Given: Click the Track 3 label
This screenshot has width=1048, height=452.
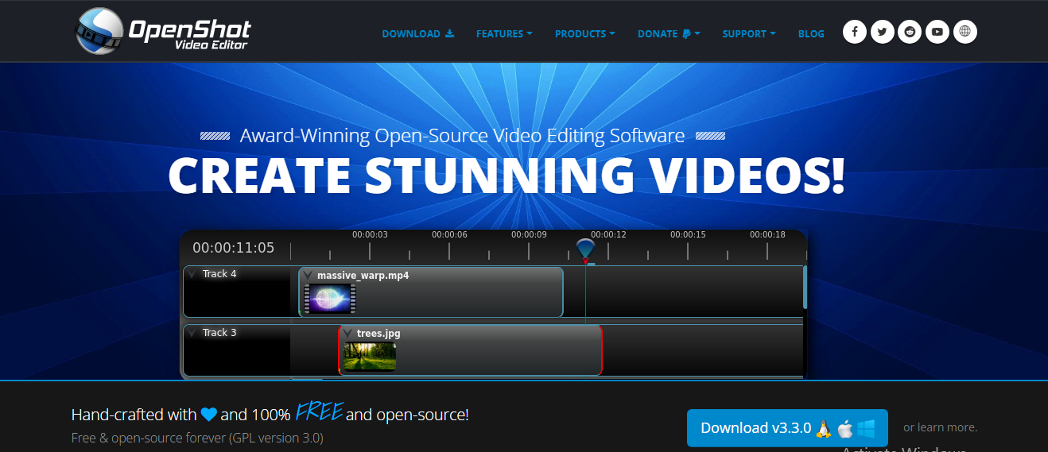Looking at the screenshot, I should pyautogui.click(x=219, y=333).
